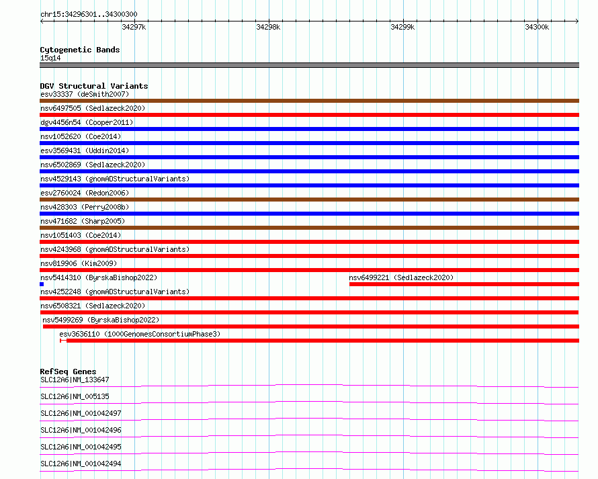Click the blue bar under nsv428303
598x479 pixels.
pos(309,214)
